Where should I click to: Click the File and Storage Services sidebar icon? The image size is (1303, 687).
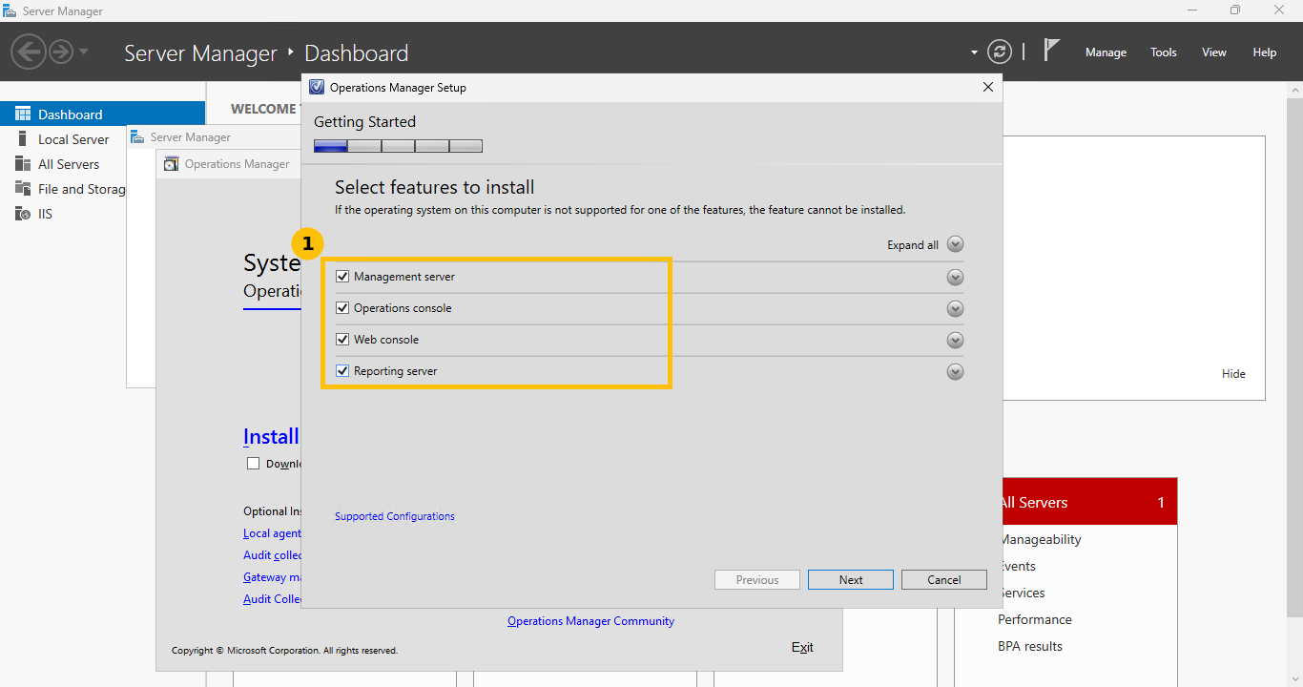pos(23,188)
